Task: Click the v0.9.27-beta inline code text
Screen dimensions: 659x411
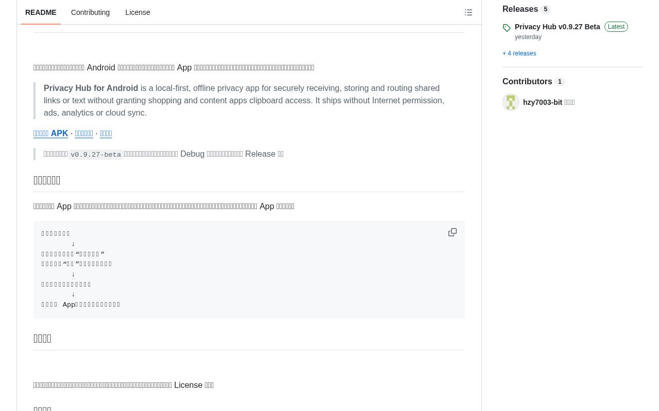Action: tap(96, 155)
